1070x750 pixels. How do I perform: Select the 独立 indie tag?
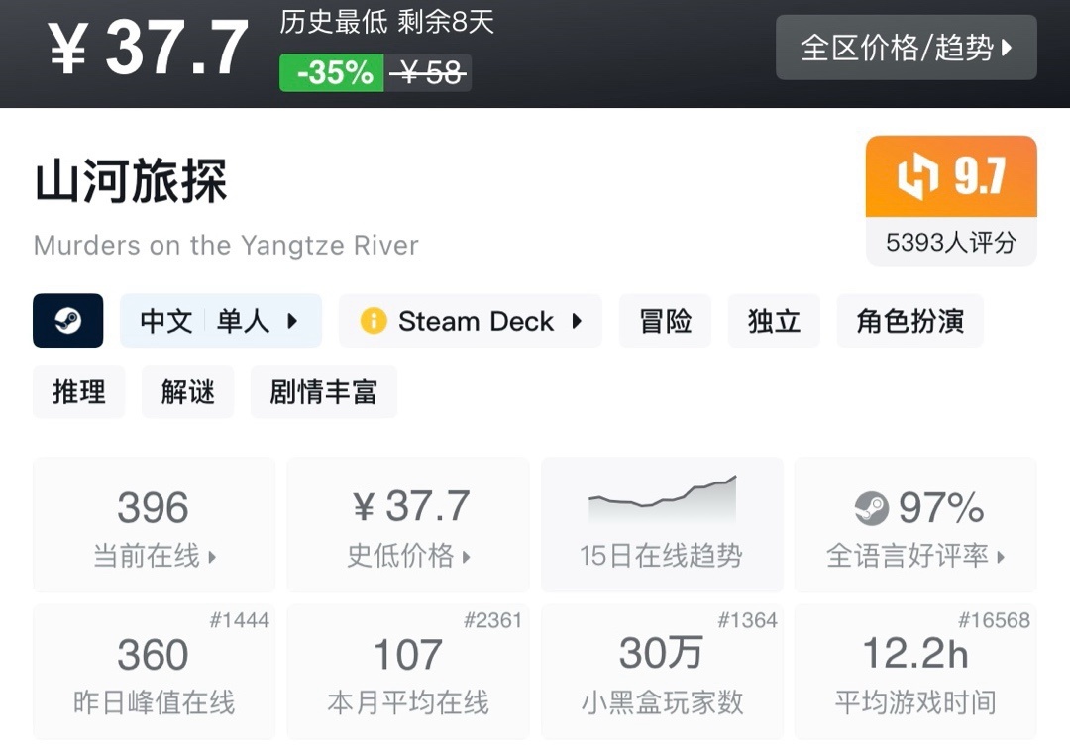(774, 321)
